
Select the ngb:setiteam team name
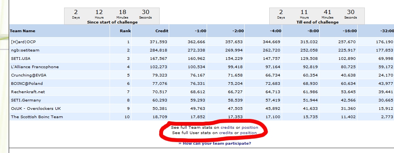pos(25,50)
